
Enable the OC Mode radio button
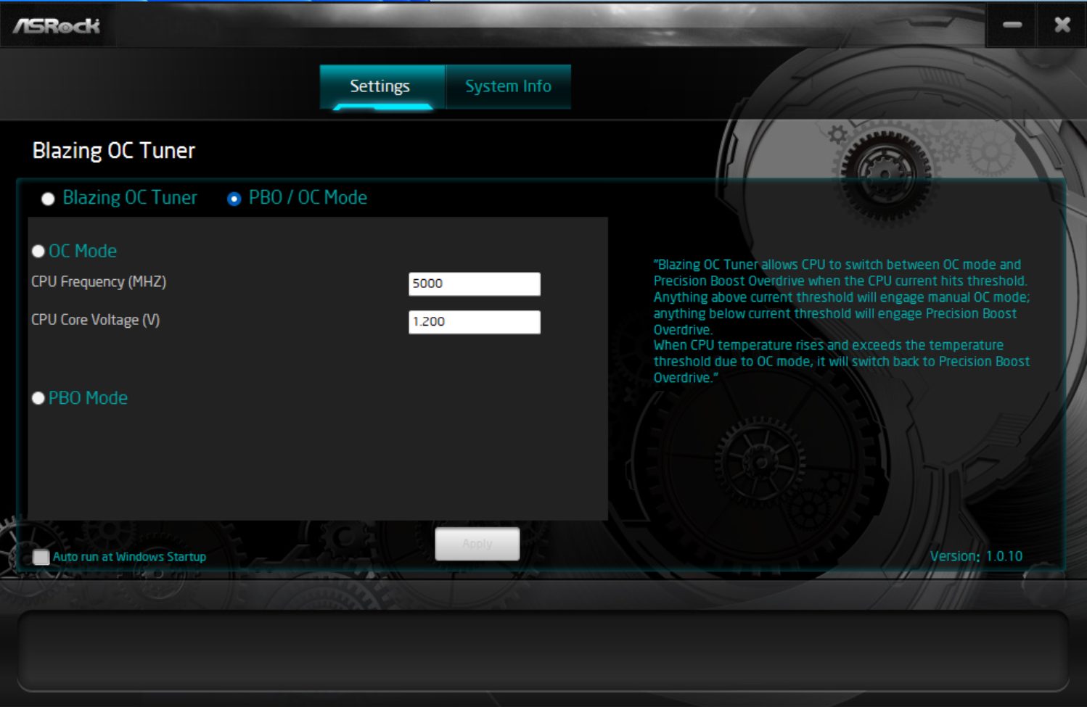[x=38, y=252]
